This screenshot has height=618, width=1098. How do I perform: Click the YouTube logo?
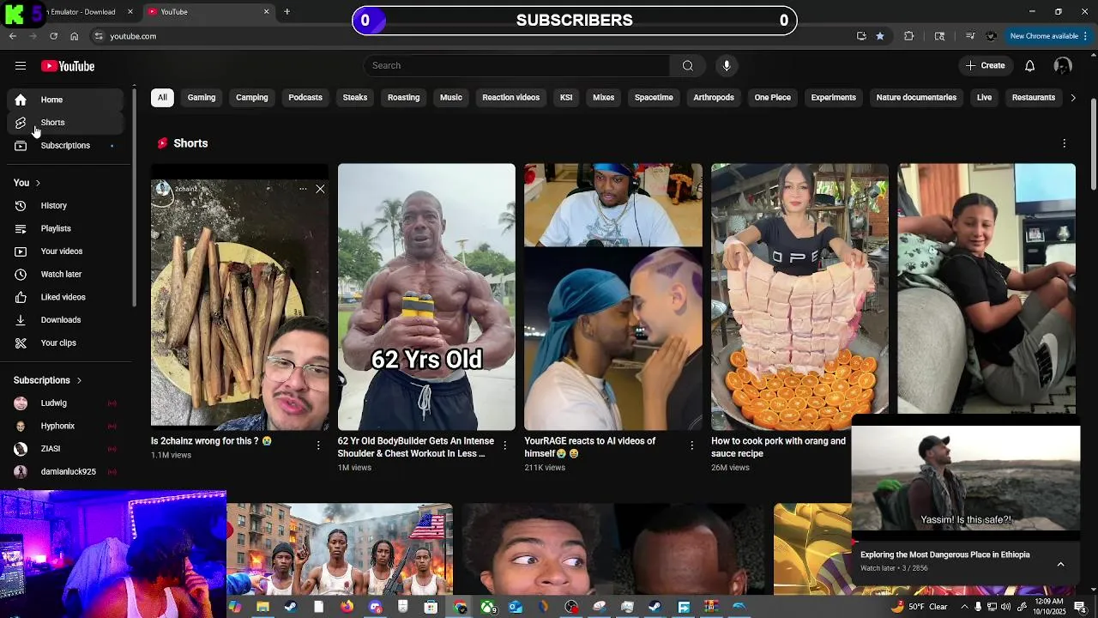point(68,66)
